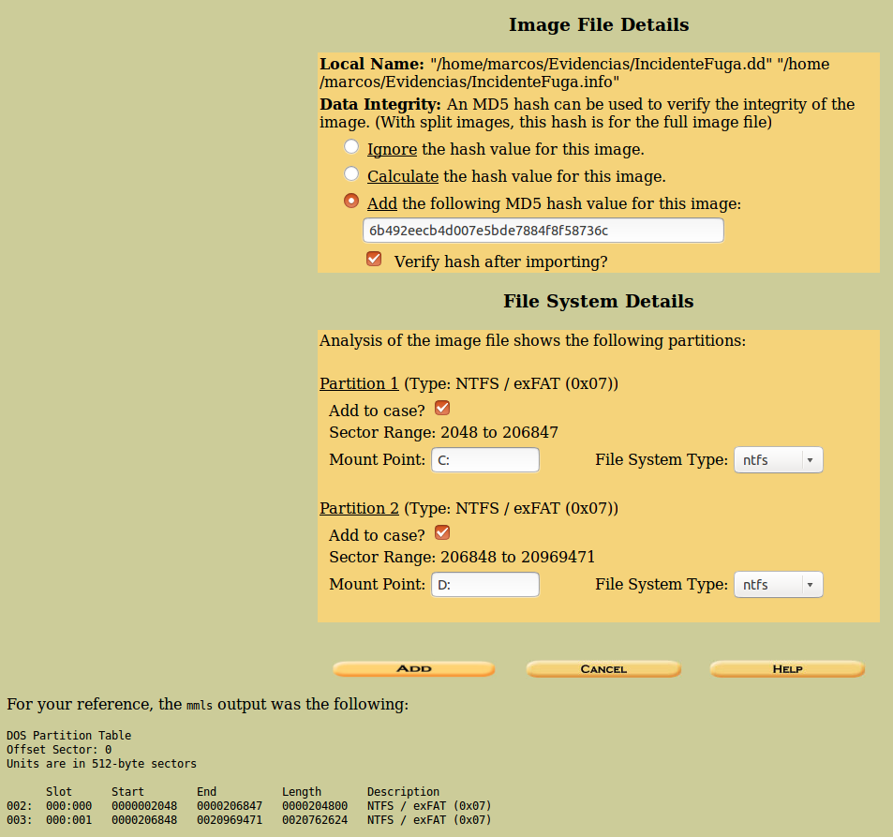Screen dimensions: 893x837
Task: Click the underlined Partition 2 label
Action: [x=359, y=508]
